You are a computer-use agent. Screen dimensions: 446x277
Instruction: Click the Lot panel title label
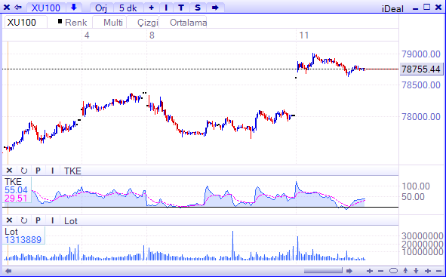[71, 220]
